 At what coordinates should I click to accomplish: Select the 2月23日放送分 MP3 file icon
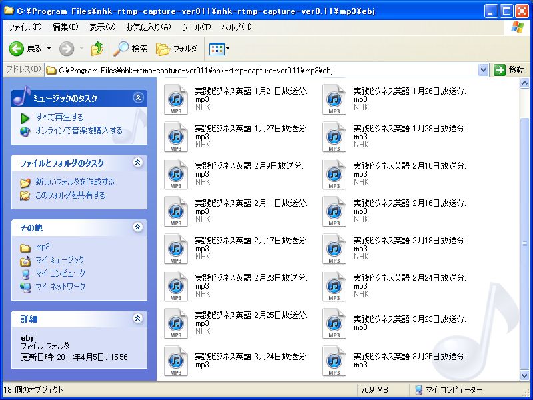(x=176, y=287)
